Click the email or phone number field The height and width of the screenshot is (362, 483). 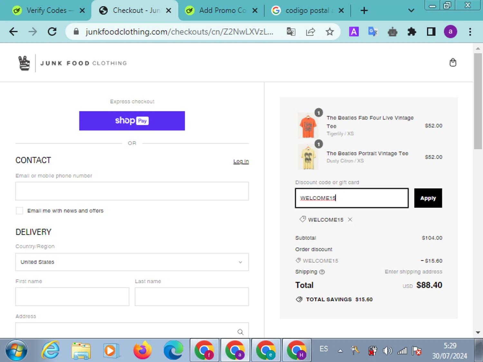click(x=132, y=191)
